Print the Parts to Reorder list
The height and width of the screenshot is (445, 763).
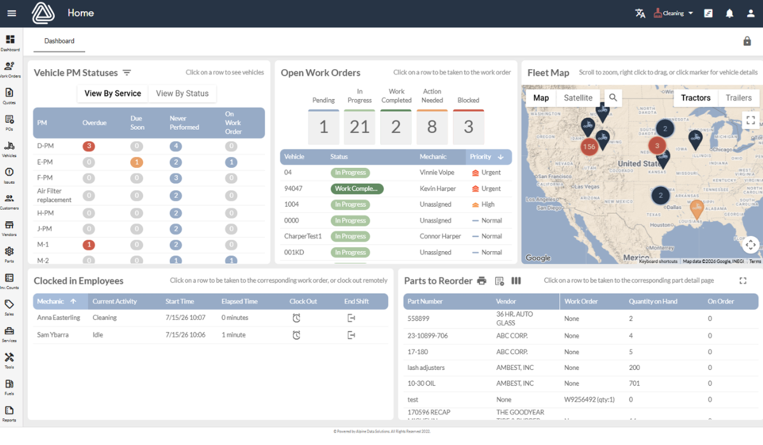tap(482, 281)
